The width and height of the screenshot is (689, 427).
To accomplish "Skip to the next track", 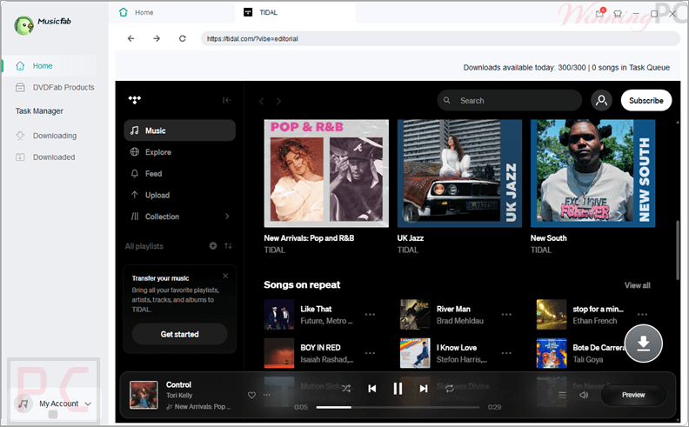I will 423,389.
